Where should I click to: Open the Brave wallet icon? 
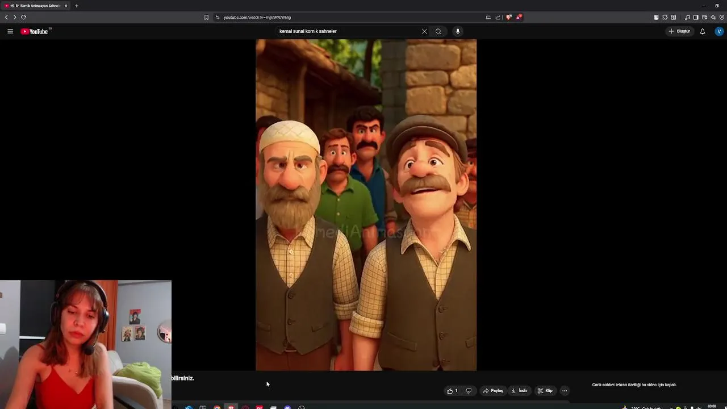click(704, 17)
